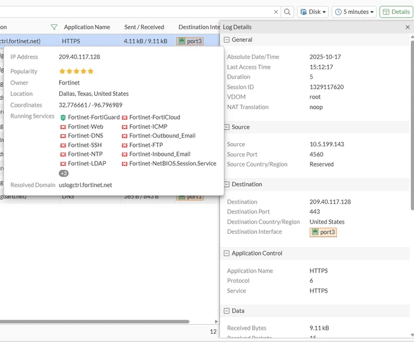Click the Fortinet-FortiGuard shield icon
Image resolution: width=414 pixels, height=342 pixels.
(63, 118)
